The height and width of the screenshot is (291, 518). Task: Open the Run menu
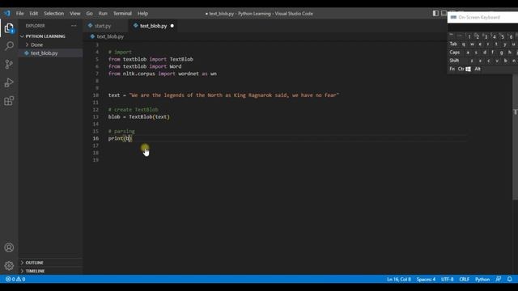click(x=103, y=14)
